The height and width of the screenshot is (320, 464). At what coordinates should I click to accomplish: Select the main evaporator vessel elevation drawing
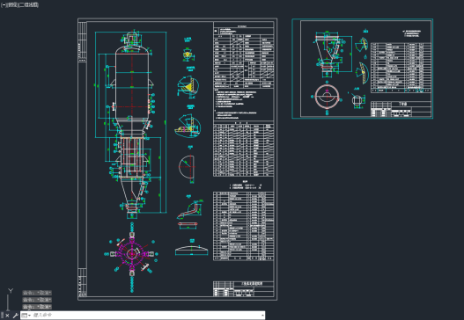[x=132, y=124]
